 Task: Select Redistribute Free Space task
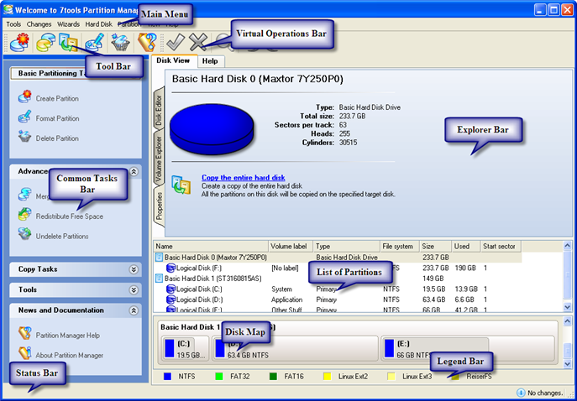(x=69, y=216)
